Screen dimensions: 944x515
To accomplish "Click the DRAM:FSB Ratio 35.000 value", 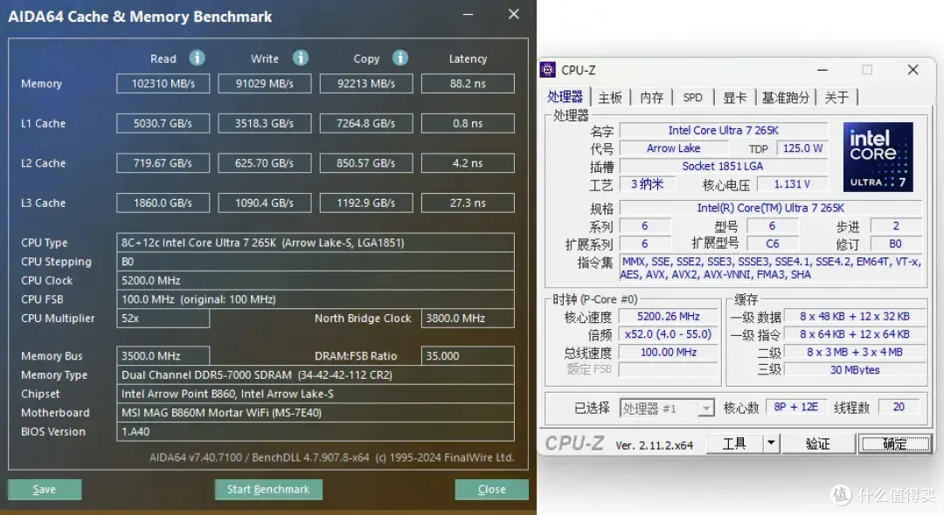I will coord(468,356).
